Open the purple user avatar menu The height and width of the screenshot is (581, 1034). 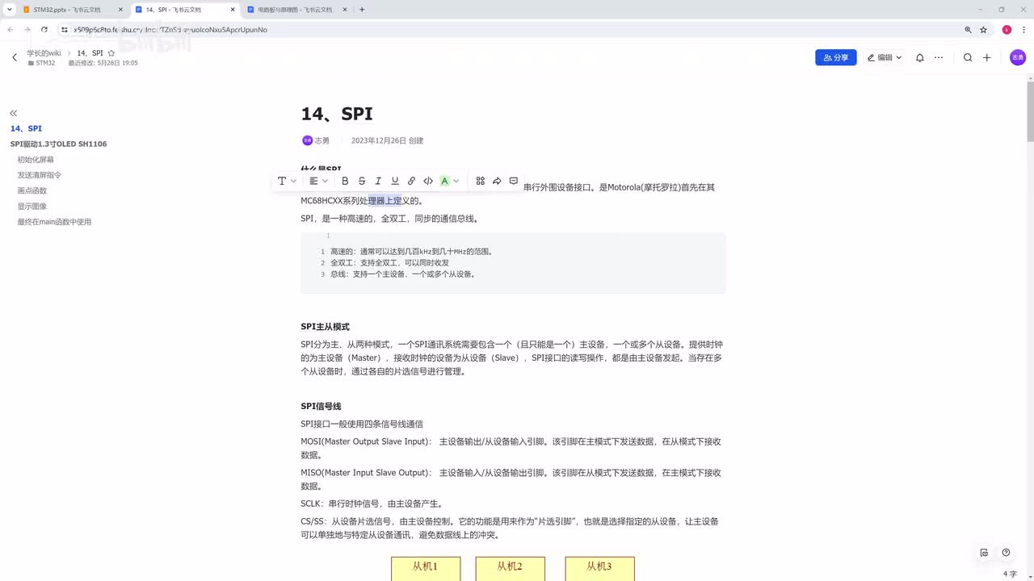point(1018,57)
